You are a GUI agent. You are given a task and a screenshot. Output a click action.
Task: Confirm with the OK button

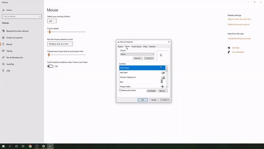coord(142,100)
